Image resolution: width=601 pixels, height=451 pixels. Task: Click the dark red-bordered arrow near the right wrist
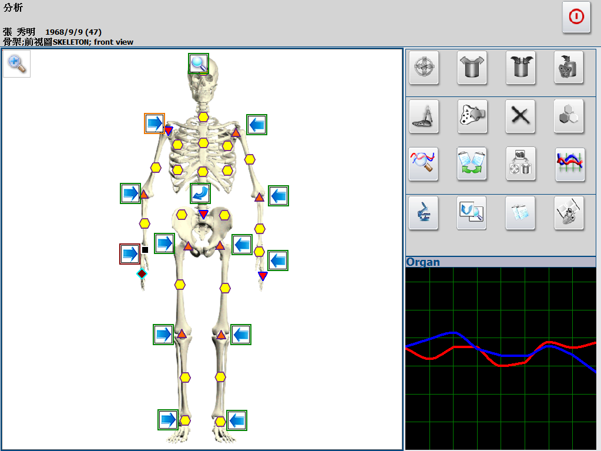click(130, 254)
